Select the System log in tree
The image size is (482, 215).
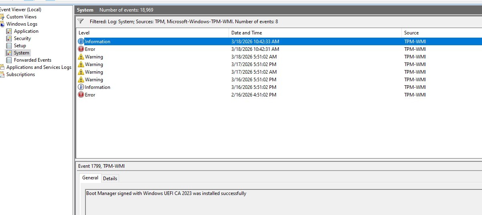pos(21,53)
